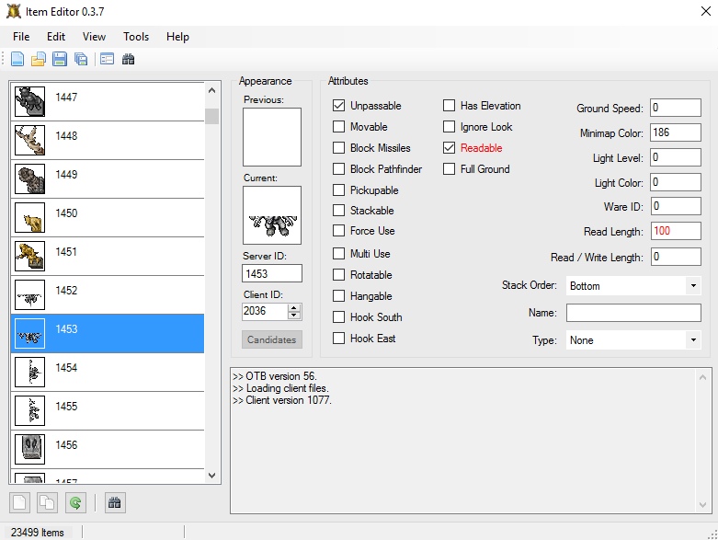Click the New file toolbar icon
Viewport: 718px width, 540px height.
pos(17,59)
